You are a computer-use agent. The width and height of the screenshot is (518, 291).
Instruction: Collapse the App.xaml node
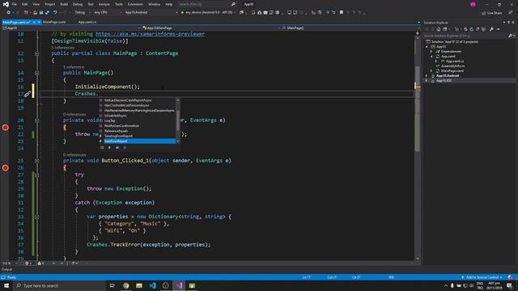point(431,57)
